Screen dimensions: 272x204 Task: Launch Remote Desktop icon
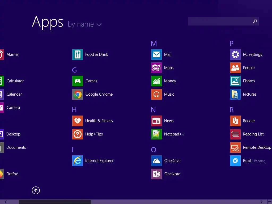tap(235, 147)
